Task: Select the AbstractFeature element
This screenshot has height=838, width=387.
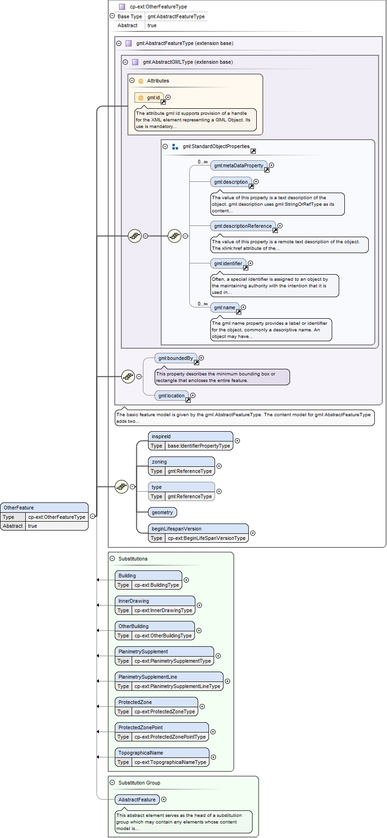Action: (137, 800)
